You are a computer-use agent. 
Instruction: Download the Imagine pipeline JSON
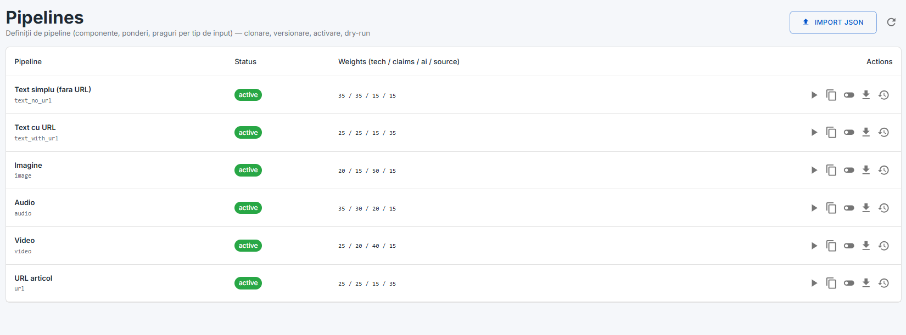click(x=866, y=170)
